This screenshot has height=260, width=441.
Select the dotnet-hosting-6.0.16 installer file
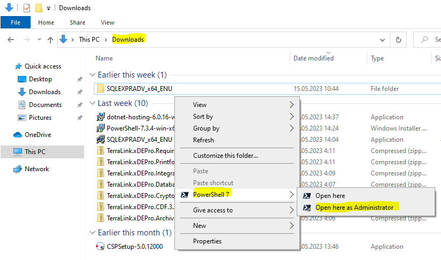[141, 117]
